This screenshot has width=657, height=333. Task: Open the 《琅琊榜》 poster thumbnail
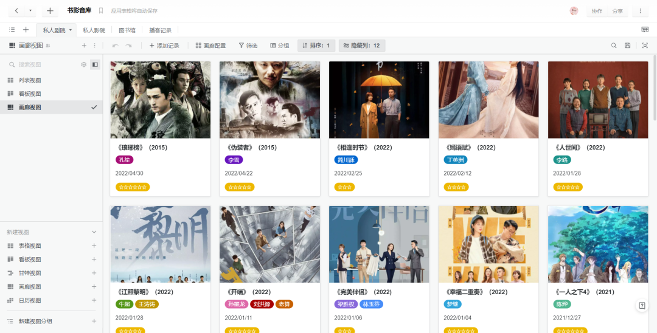(161, 100)
